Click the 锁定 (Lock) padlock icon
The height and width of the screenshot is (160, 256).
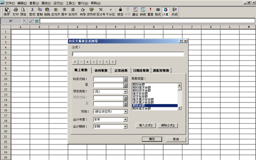coord(120,12)
